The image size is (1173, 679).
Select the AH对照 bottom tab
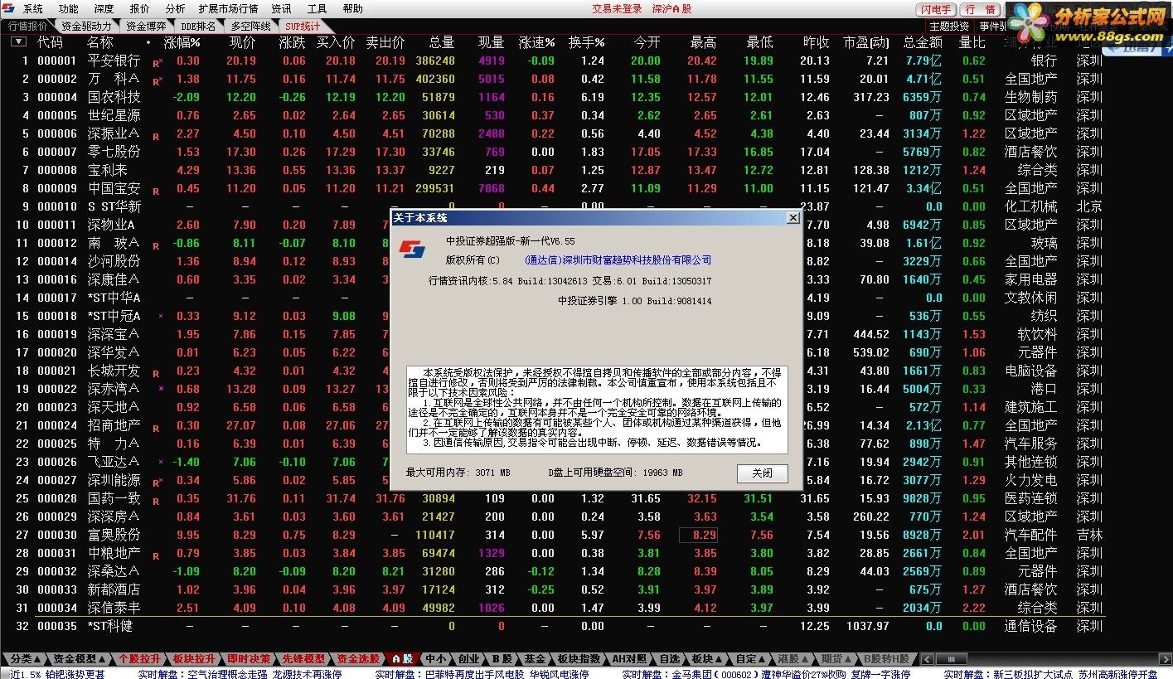[628, 659]
